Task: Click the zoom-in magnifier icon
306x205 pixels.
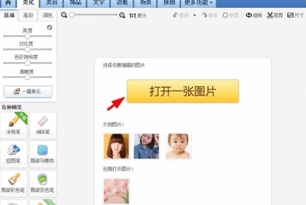Action: (122, 15)
